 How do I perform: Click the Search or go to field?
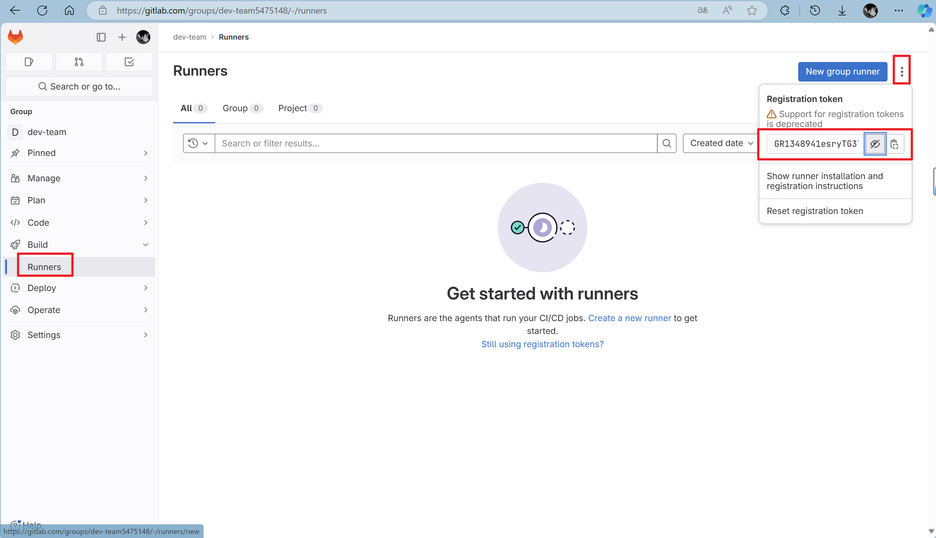pos(79,86)
